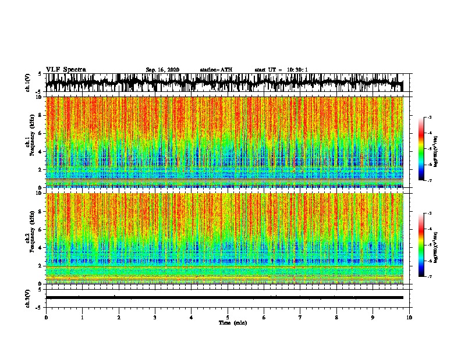Click the "station=ATH" header label
This screenshot has width=461, height=356.
(216, 70)
